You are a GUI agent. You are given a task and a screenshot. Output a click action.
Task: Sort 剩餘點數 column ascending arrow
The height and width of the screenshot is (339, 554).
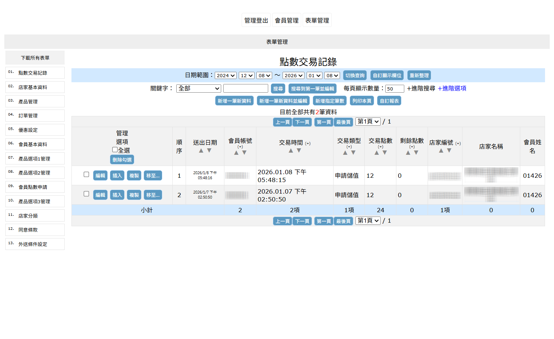tap(408, 153)
